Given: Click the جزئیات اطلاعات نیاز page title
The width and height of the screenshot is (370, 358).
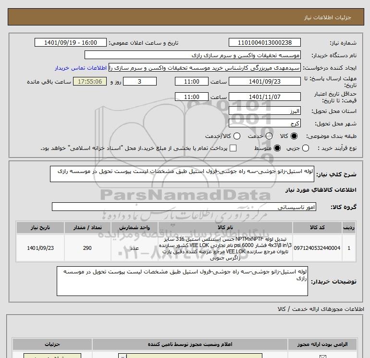Looking at the screenshot, I should pos(327,17).
